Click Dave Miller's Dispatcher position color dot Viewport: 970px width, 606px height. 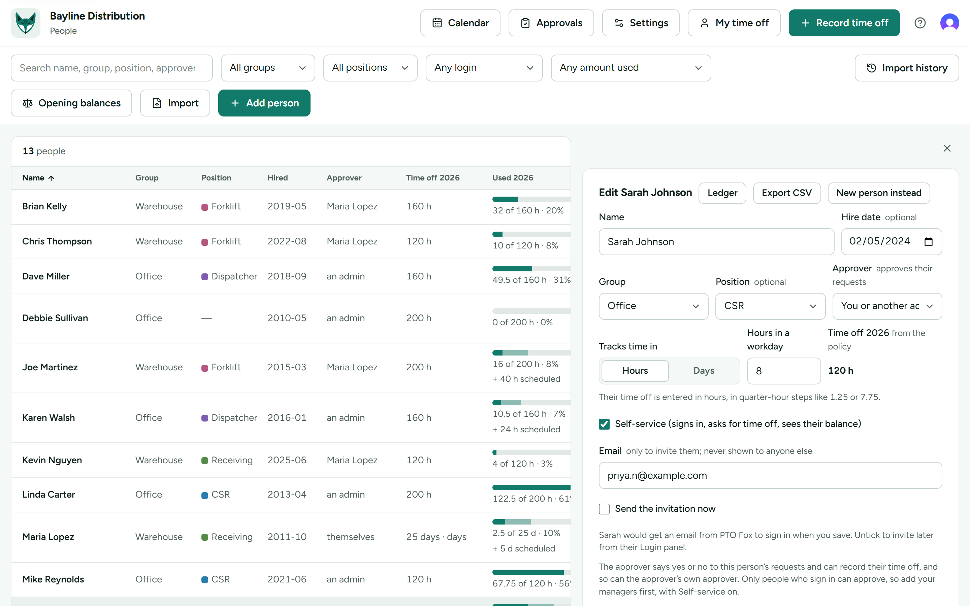(205, 276)
